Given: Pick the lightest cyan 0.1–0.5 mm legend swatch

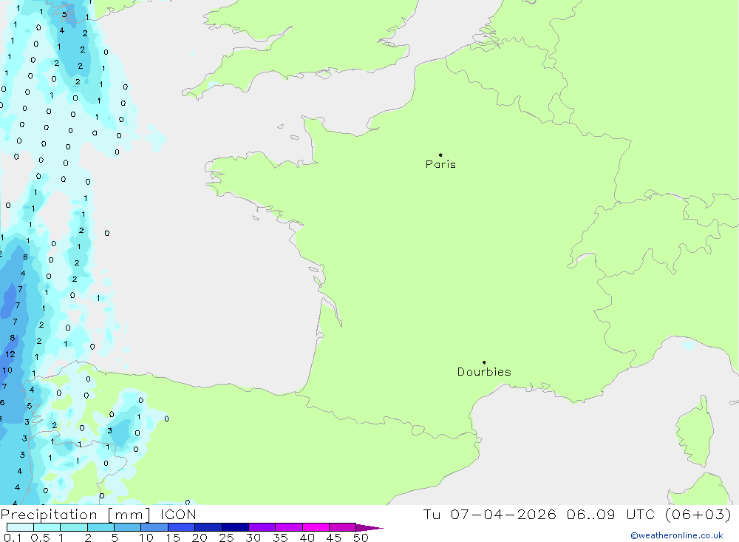Looking at the screenshot, I should coord(20,527).
